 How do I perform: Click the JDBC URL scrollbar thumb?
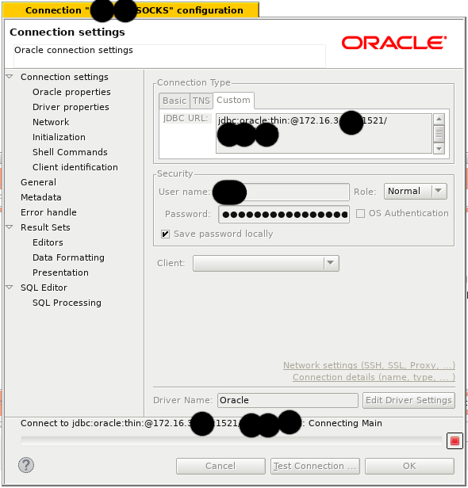(439, 134)
